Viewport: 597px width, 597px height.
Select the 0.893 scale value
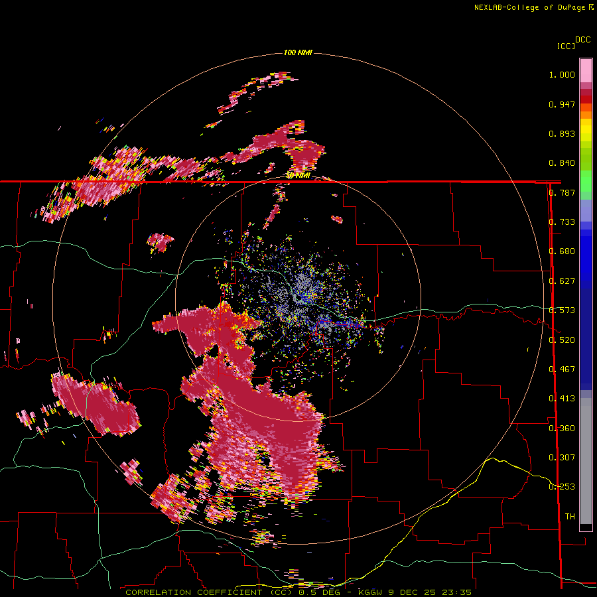coord(562,133)
